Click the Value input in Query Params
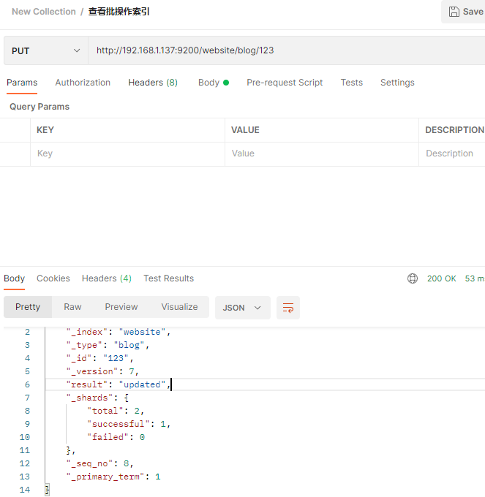Screen dimensions: 485x497 click(322, 153)
